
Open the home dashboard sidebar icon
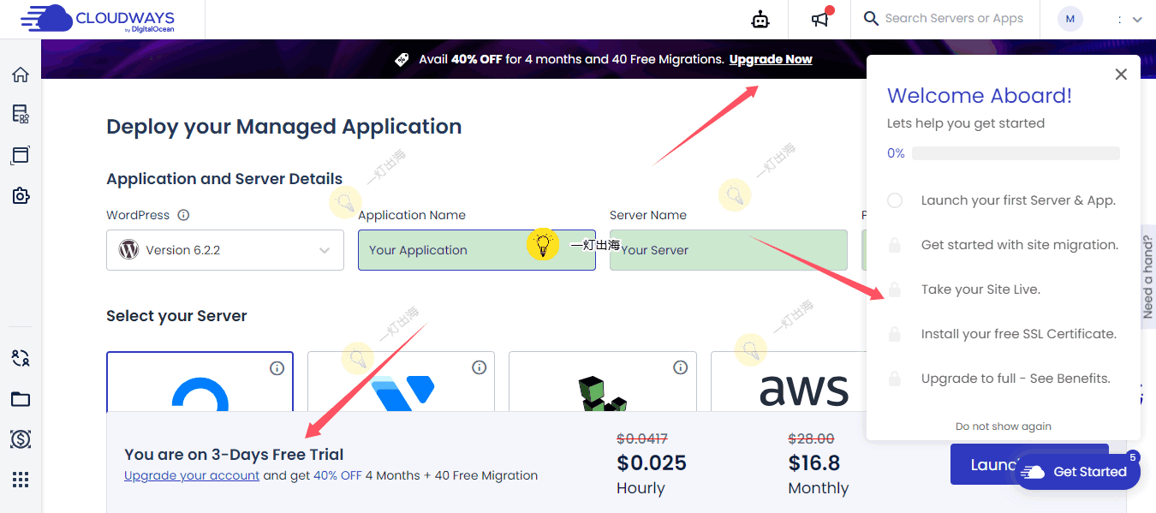[x=21, y=75]
